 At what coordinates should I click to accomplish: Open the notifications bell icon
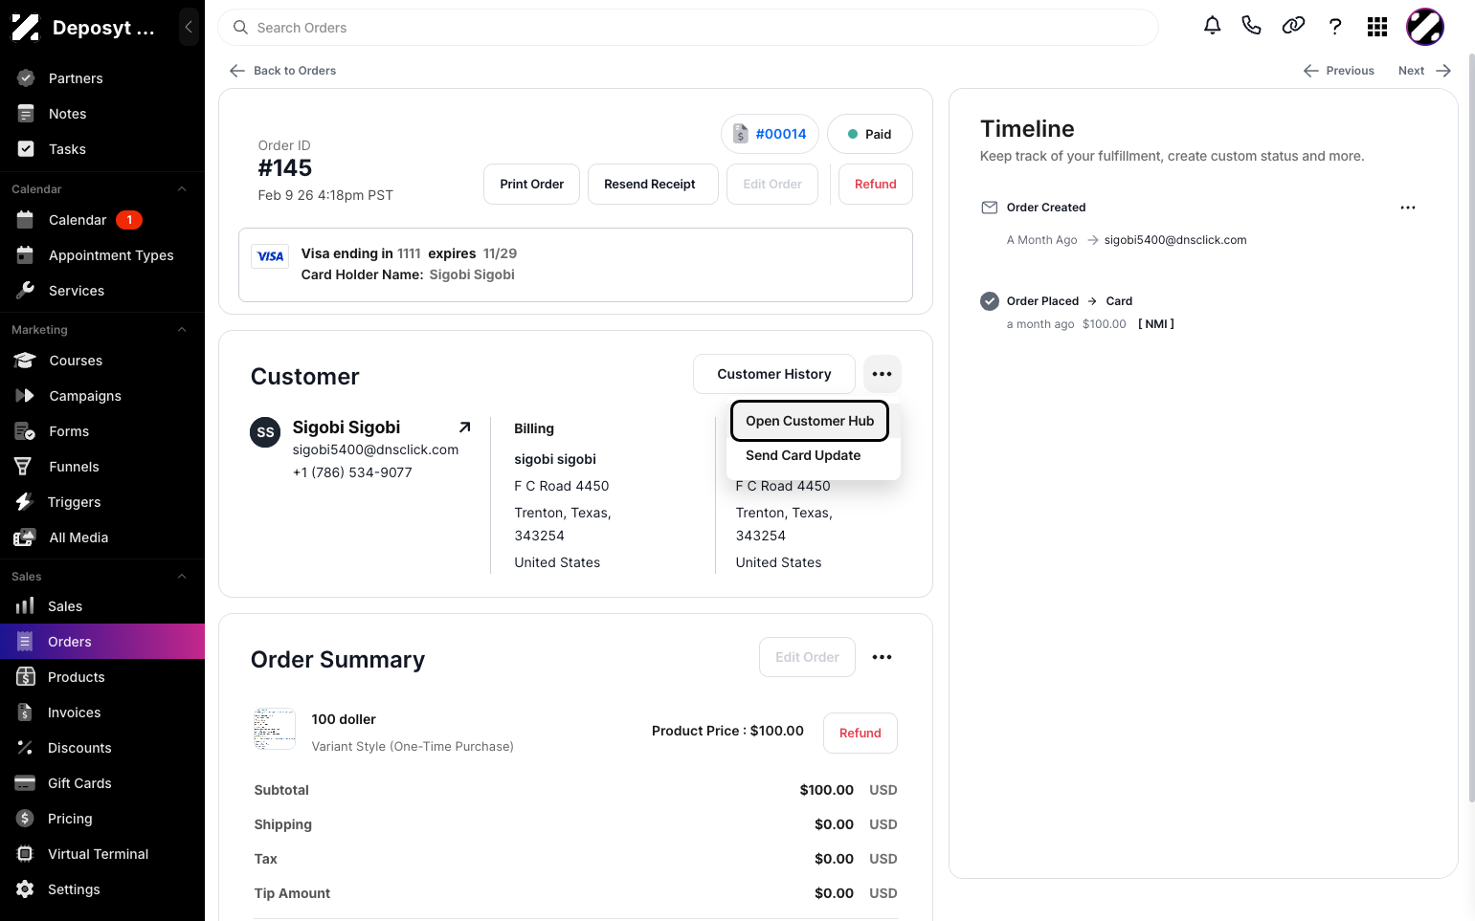click(x=1212, y=26)
